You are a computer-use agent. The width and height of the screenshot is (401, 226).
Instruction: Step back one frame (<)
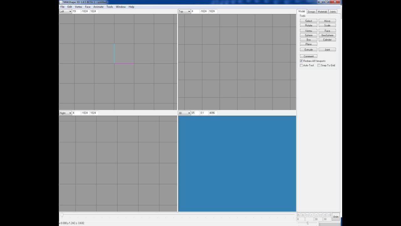(312, 214)
